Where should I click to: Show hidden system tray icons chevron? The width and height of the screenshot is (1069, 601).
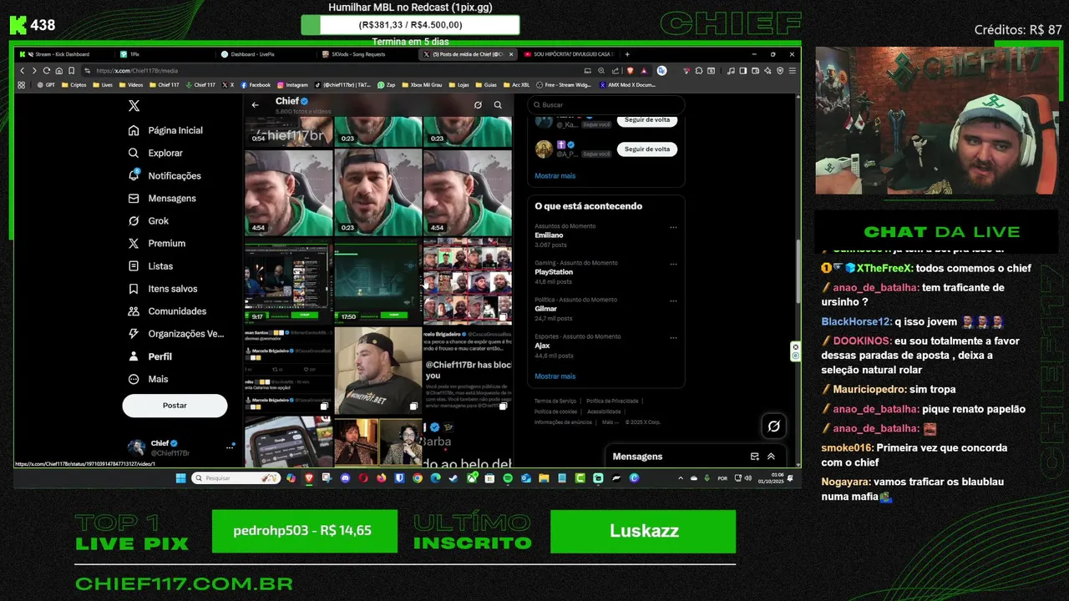click(x=680, y=478)
